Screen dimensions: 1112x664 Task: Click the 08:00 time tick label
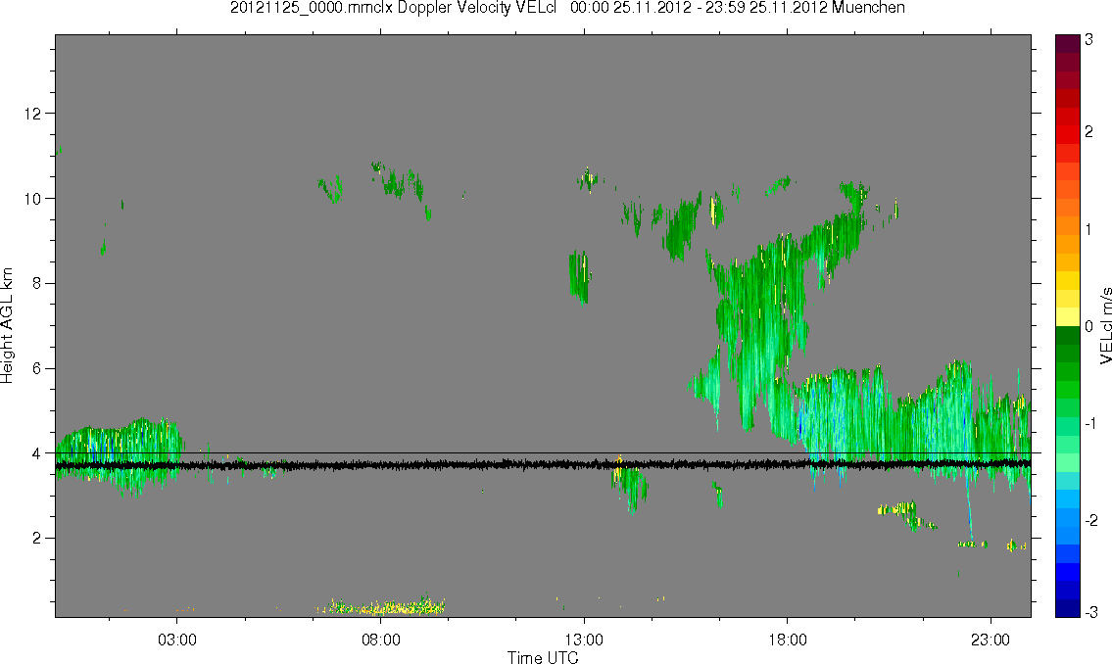pos(381,640)
